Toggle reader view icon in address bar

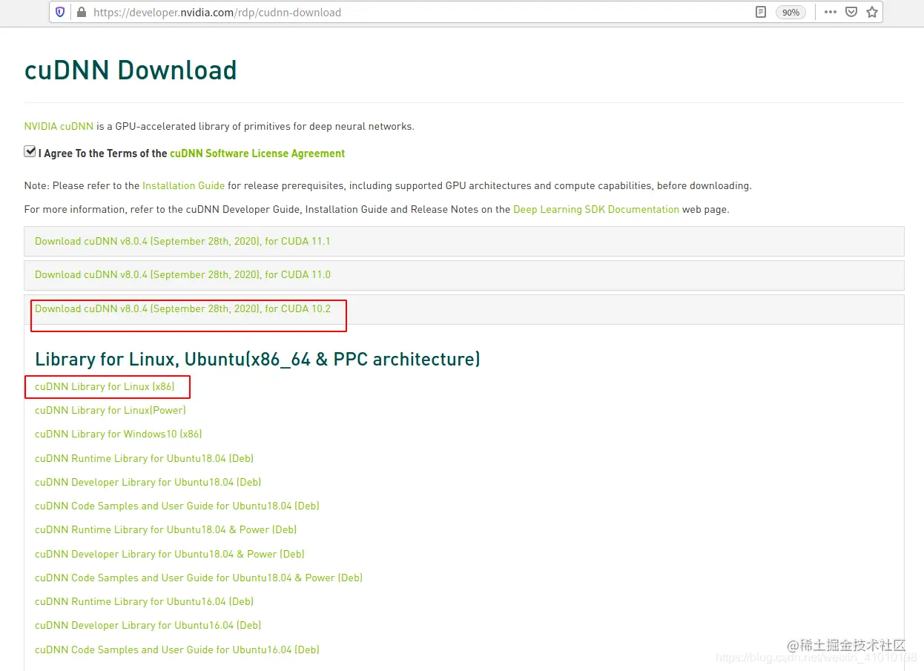click(x=760, y=12)
